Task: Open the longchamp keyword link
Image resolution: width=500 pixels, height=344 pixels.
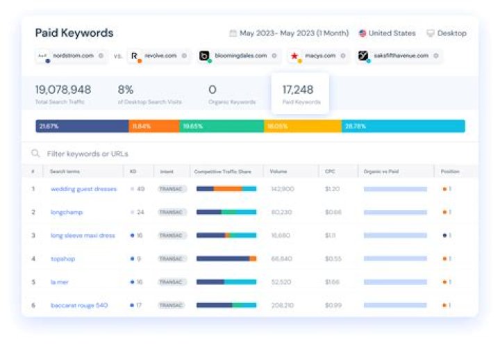Action: [x=67, y=212]
